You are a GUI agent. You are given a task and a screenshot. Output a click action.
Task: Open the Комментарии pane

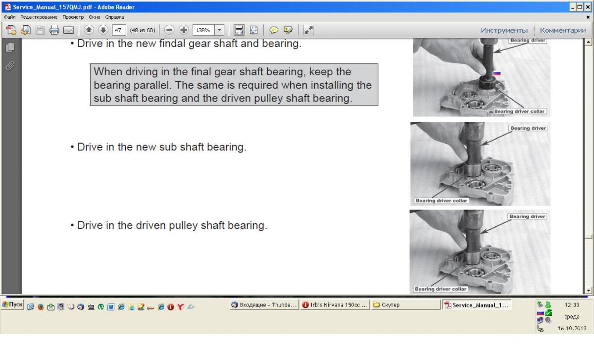(x=563, y=30)
